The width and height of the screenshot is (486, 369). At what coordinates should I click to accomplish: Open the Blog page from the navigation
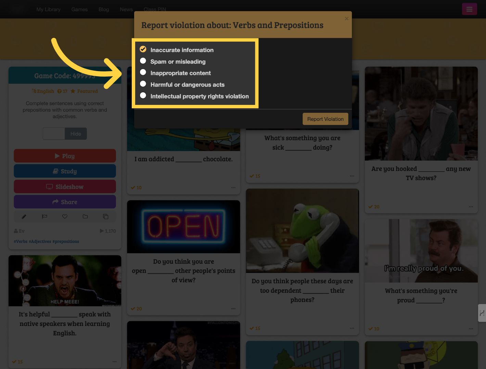(104, 9)
